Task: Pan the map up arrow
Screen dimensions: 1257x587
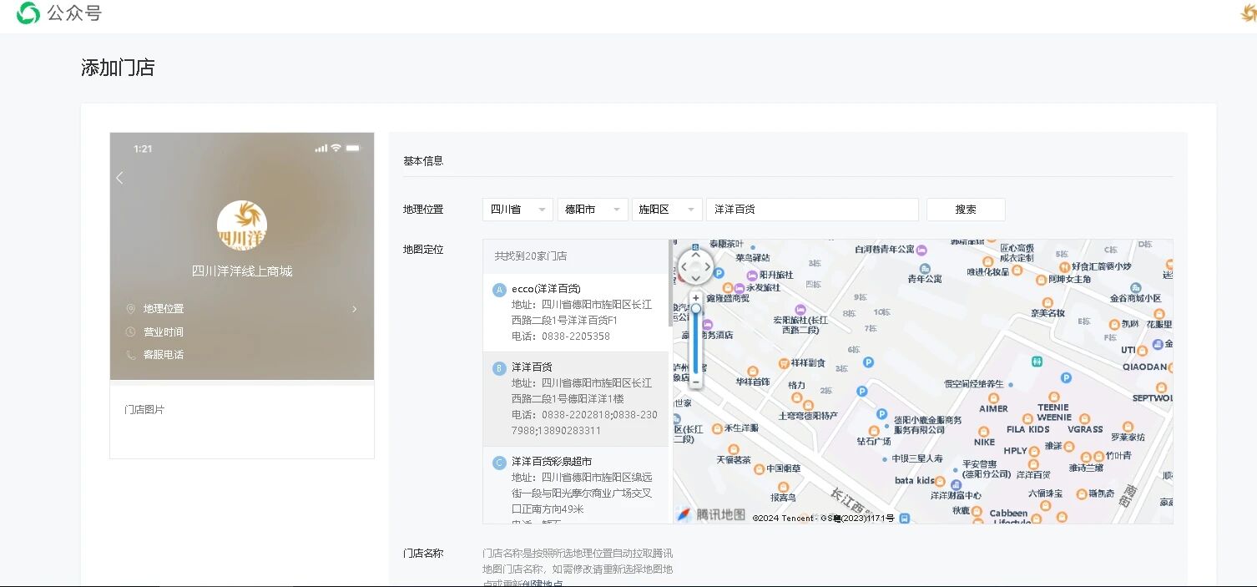Action: click(695, 255)
